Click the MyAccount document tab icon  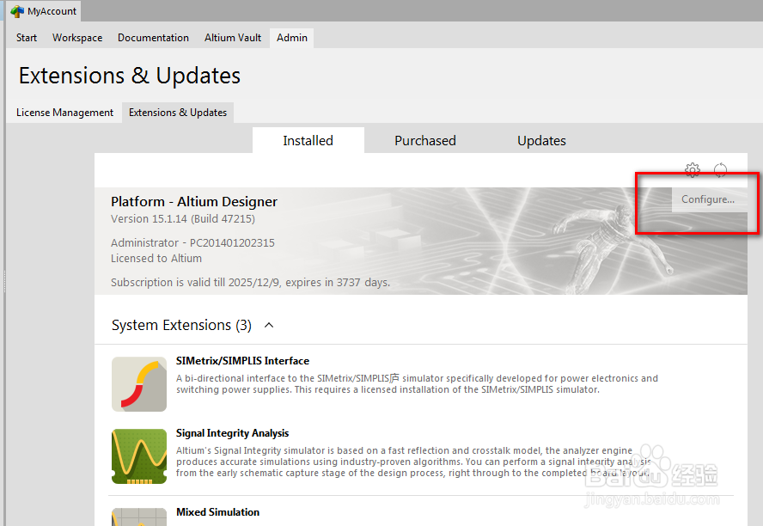17,11
